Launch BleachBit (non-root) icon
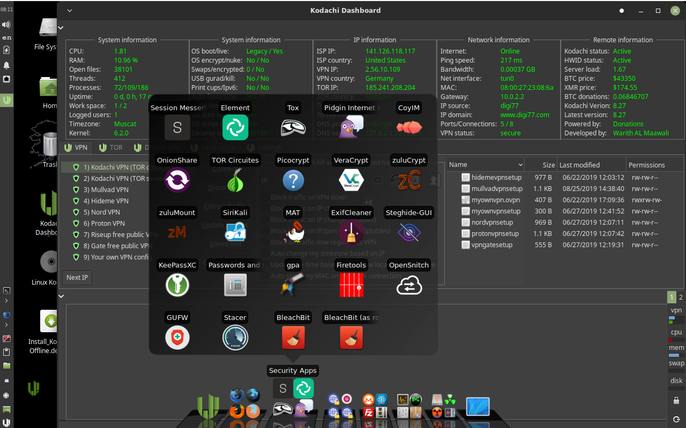 coord(293,337)
